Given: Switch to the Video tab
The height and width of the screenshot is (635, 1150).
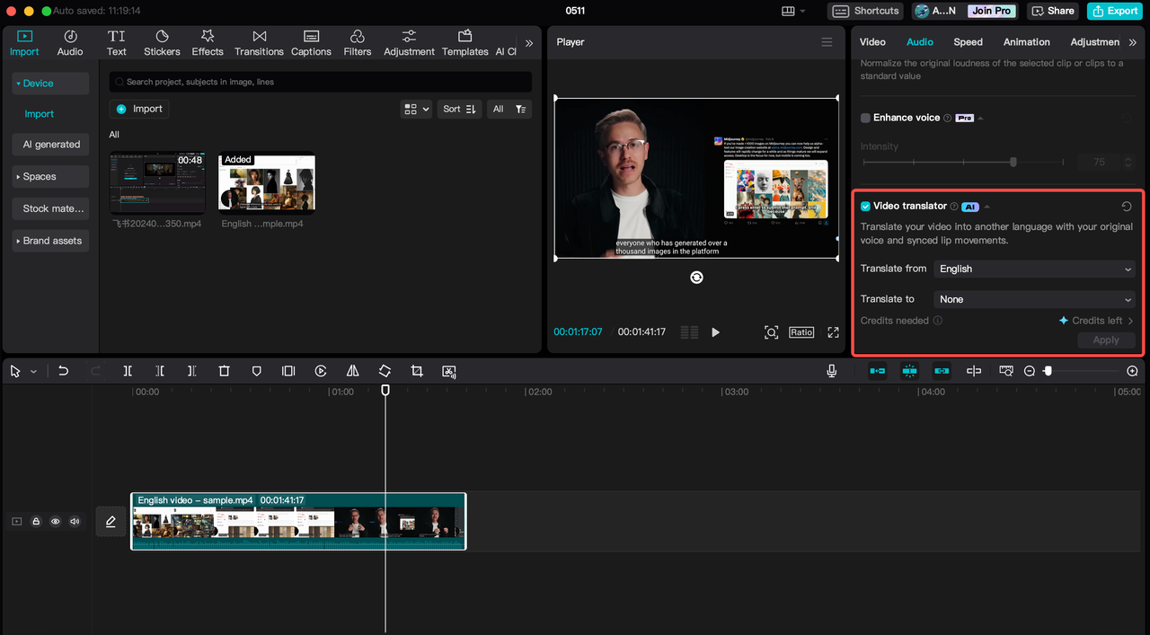Looking at the screenshot, I should (x=872, y=42).
